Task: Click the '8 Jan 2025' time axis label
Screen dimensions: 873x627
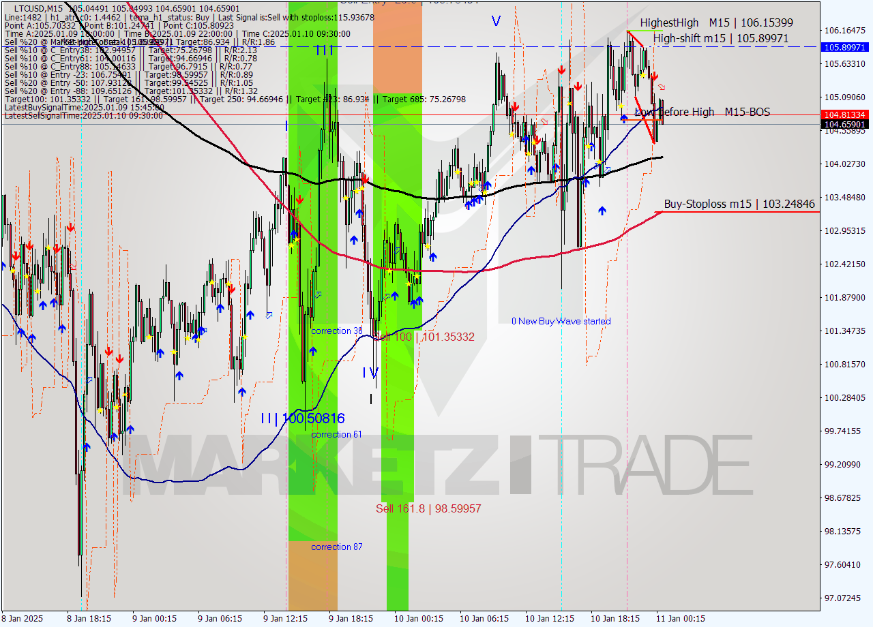Action: pyautogui.click(x=23, y=619)
